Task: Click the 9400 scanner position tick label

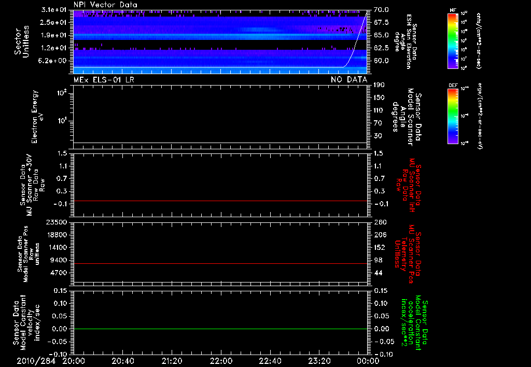Action: tap(59, 260)
